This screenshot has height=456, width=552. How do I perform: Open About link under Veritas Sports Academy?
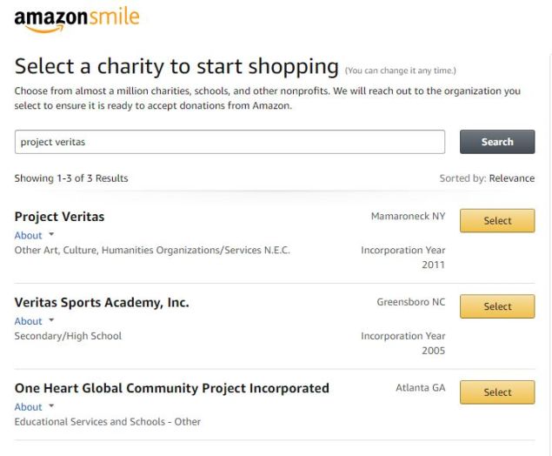coord(28,321)
